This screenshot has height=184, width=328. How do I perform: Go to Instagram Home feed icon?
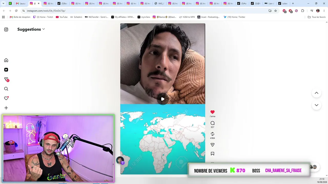(x=6, y=60)
